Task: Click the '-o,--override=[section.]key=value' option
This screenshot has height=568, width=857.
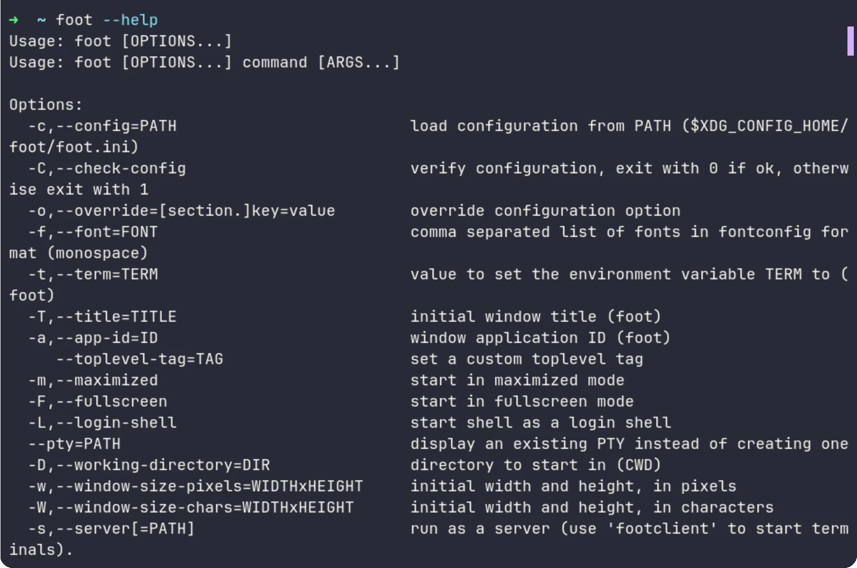Action: (x=181, y=211)
